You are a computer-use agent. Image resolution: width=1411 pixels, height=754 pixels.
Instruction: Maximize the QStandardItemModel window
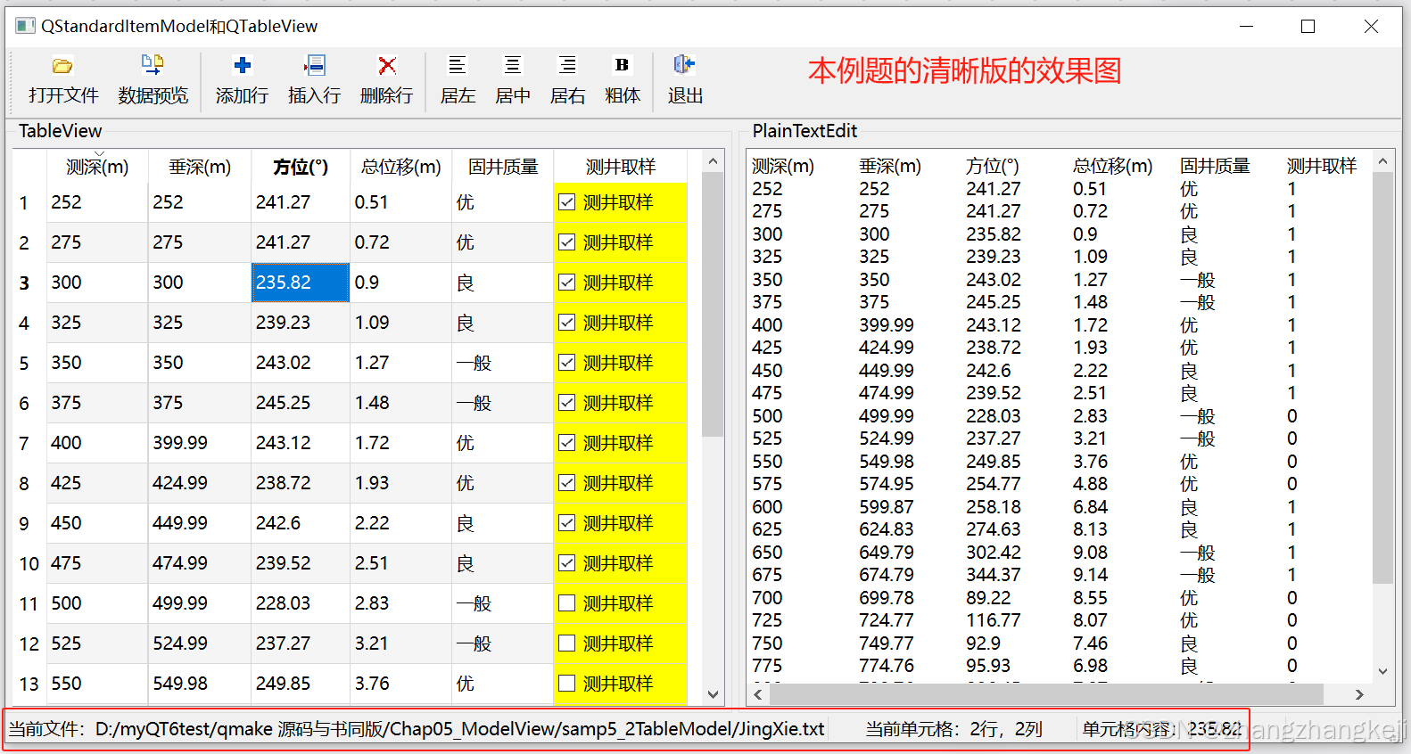[1308, 26]
